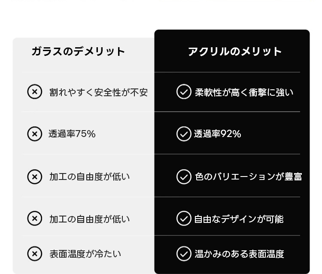Screen dimensions: 322x274
Task: Click the 自由なデザインが可能 text
Action: (239, 219)
